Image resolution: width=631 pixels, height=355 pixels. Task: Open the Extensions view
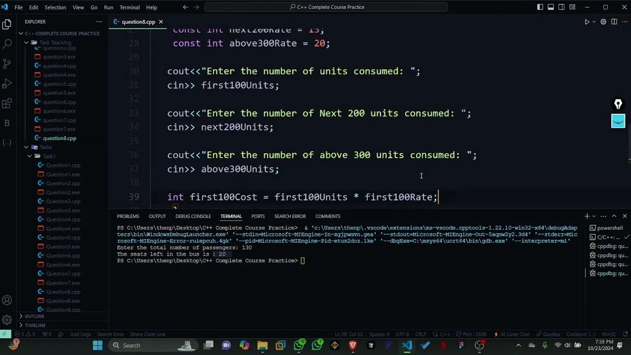pos(7,104)
